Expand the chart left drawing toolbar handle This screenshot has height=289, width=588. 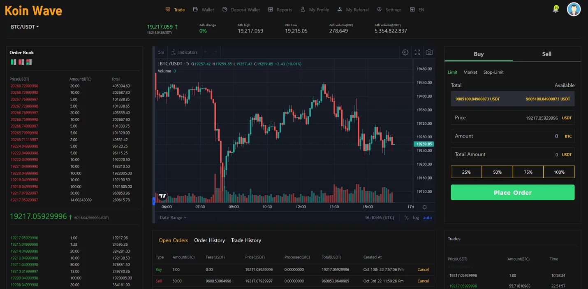[154, 201]
